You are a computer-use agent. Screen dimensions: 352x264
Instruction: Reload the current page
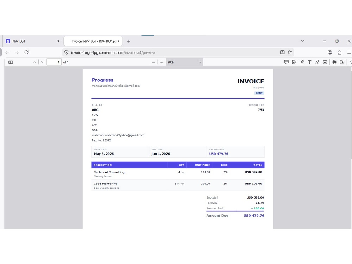[26, 52]
